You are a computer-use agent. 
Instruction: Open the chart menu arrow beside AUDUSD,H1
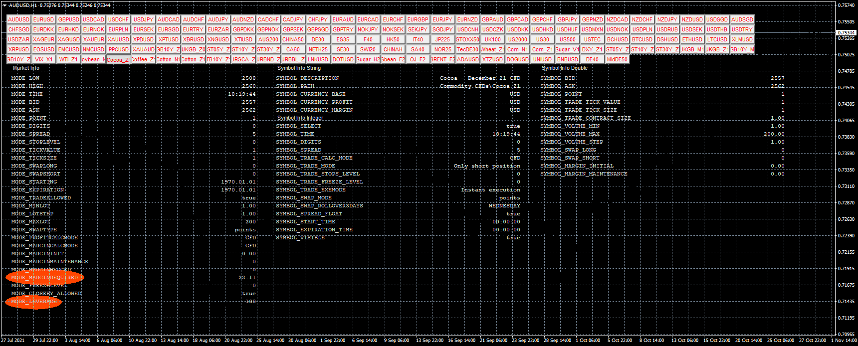[4, 5]
